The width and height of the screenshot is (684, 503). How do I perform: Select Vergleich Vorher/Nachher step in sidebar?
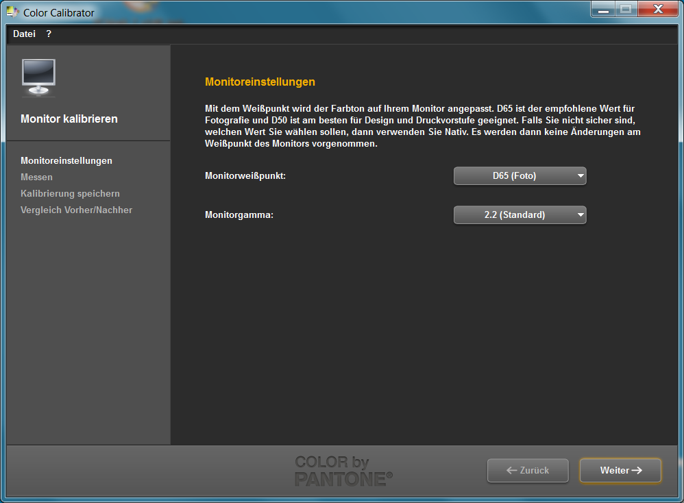click(76, 210)
